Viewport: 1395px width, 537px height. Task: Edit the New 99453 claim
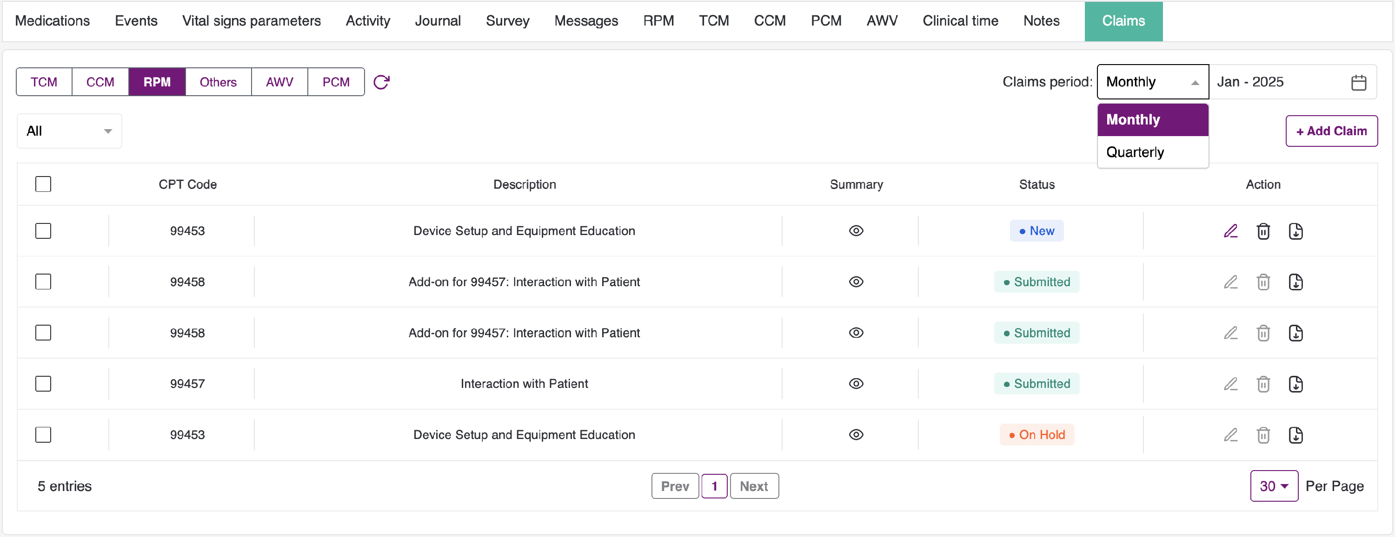point(1230,231)
